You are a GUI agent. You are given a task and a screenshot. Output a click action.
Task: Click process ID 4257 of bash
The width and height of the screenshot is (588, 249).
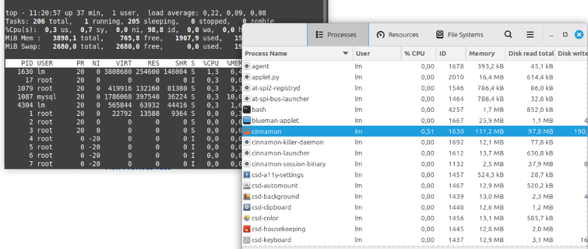pos(457,110)
